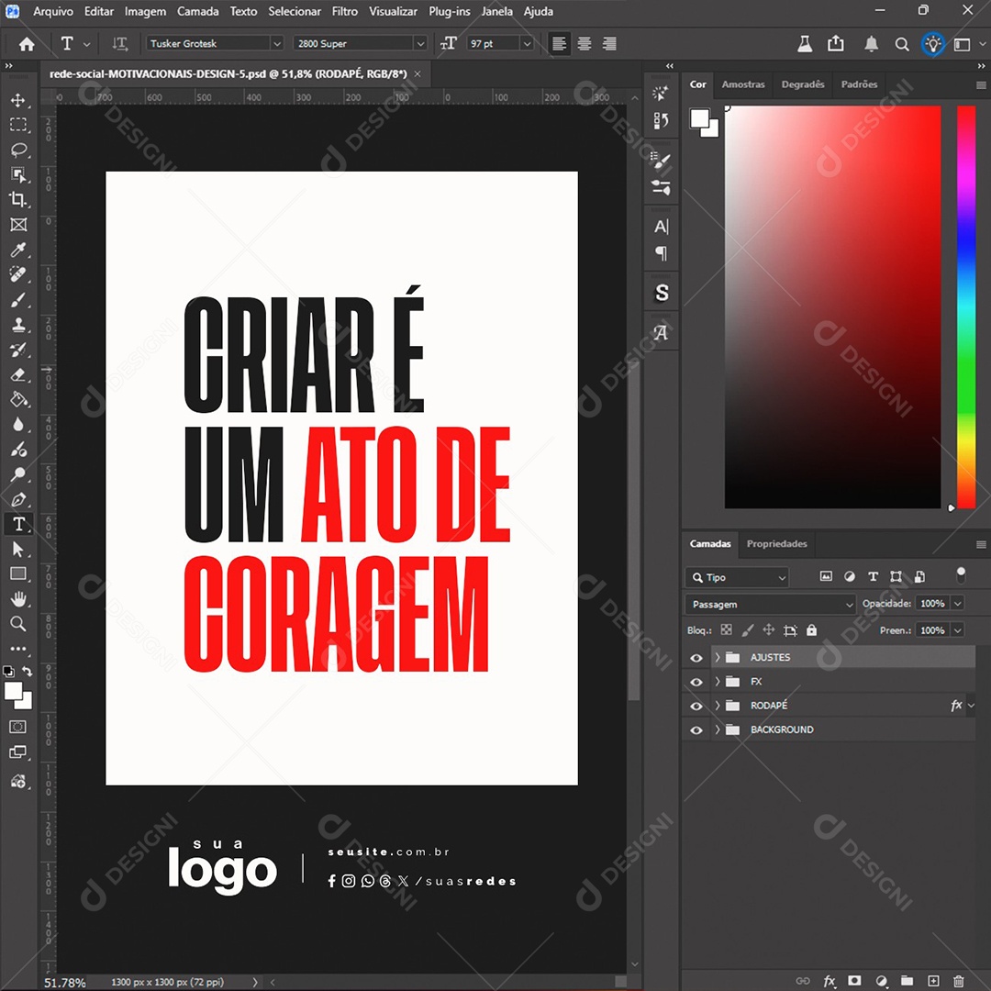Open the Tusker Grotesk font dropdown
991x991 pixels.
coord(276,44)
